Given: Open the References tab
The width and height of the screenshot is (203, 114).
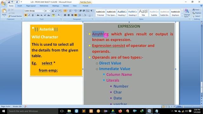Looking at the screenshot, I should tap(44, 6).
